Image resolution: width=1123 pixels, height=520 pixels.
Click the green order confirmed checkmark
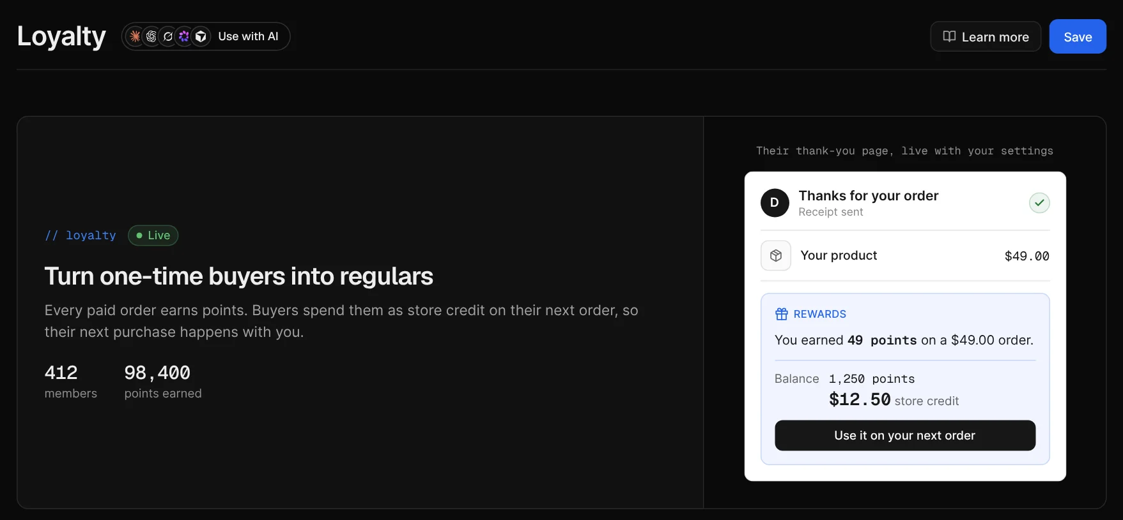coord(1039,203)
